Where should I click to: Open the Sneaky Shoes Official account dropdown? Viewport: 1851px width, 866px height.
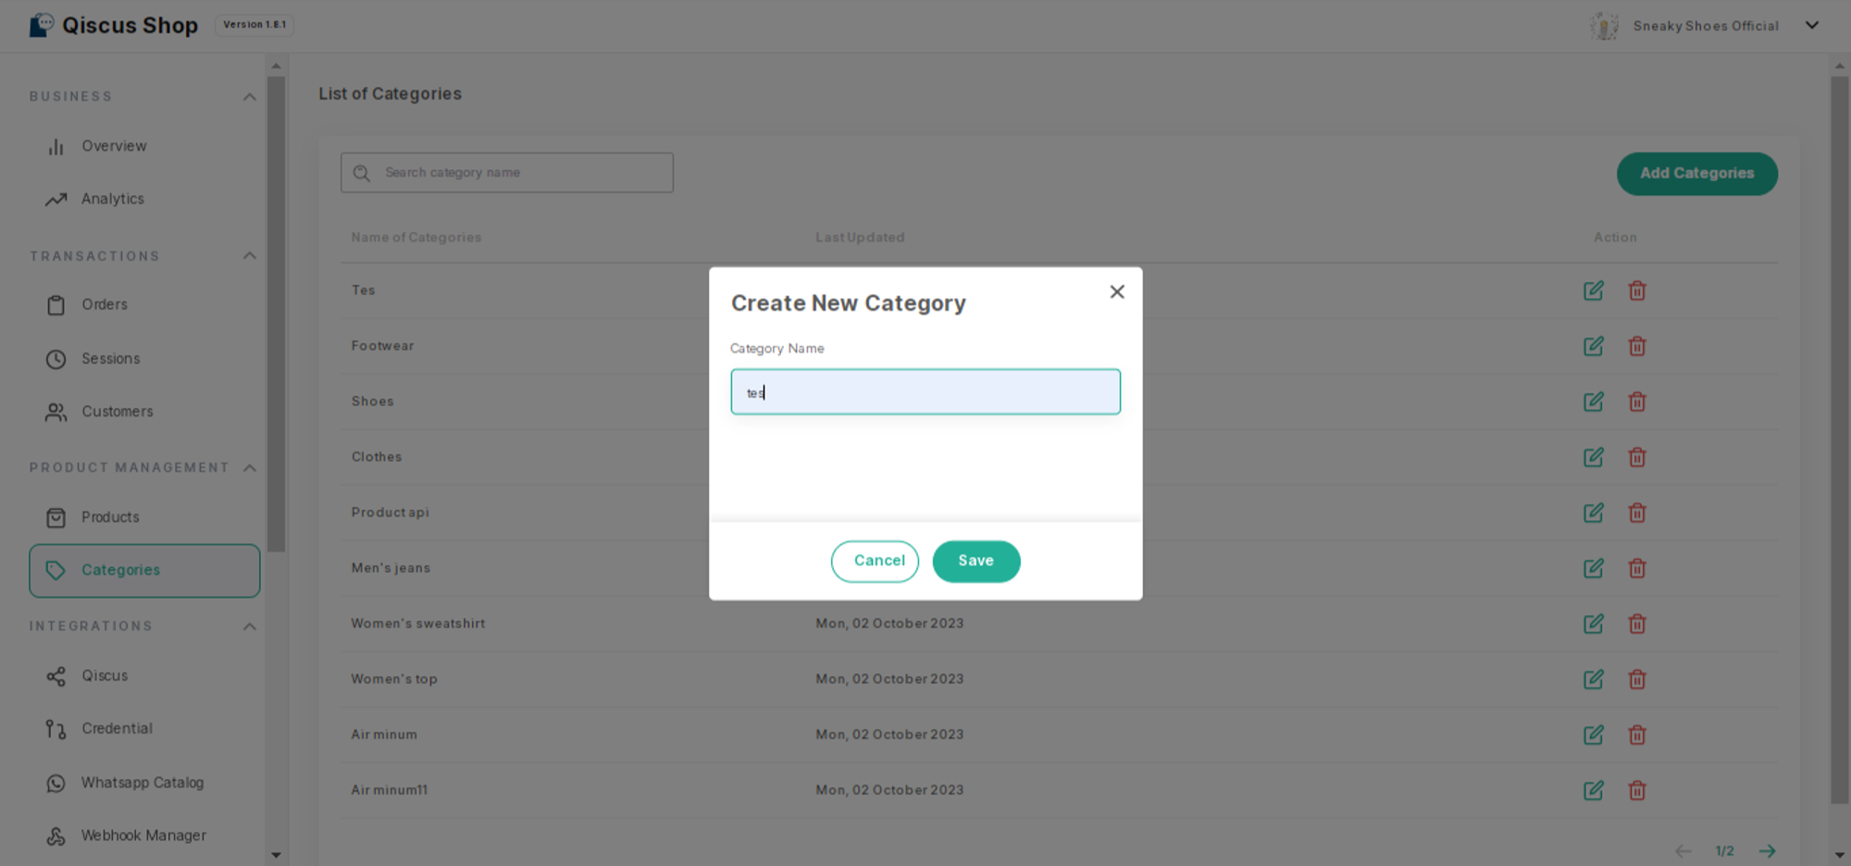tap(1811, 26)
